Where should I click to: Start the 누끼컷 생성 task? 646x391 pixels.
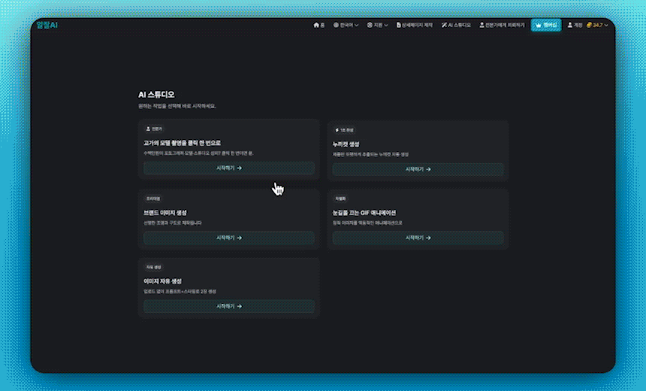click(x=418, y=169)
